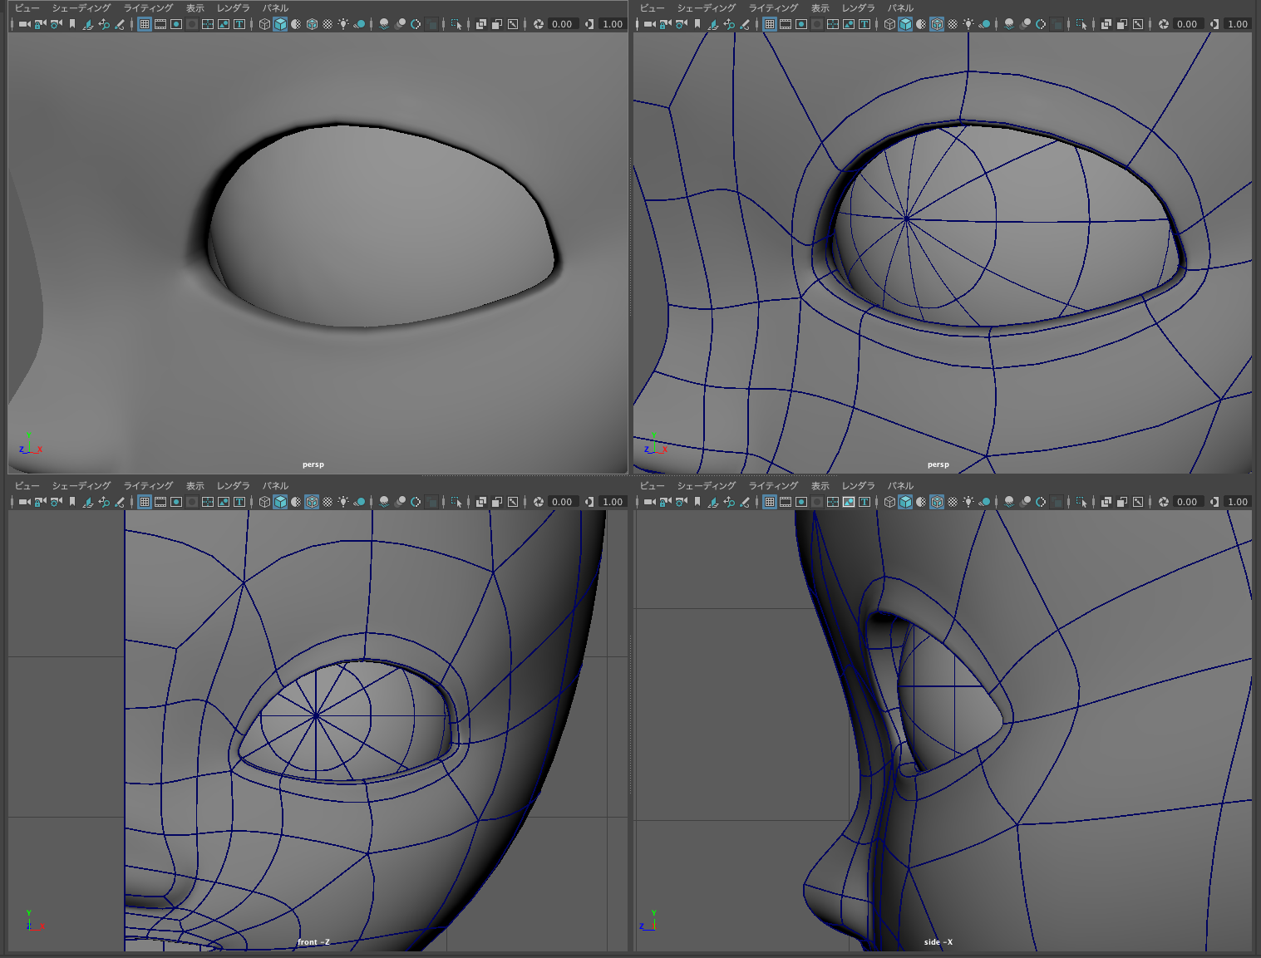The height and width of the screenshot is (958, 1261).
Task: Toggle Lock Camera icon in side -X panel
Action: [x=665, y=502]
